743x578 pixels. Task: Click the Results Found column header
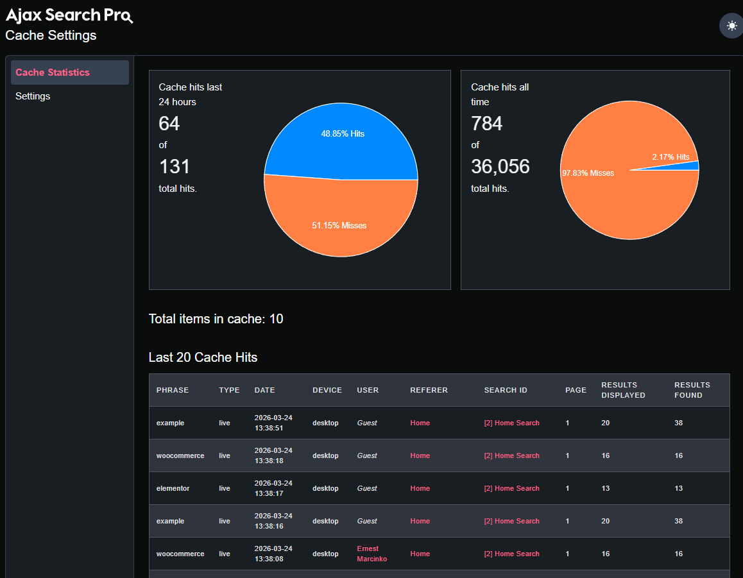point(692,390)
